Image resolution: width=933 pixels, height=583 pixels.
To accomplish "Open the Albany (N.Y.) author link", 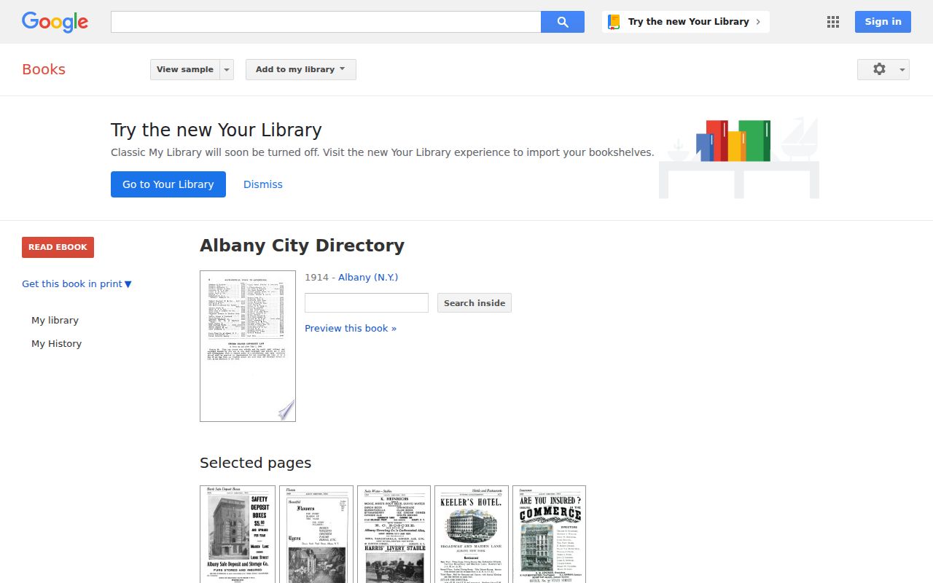I will pyautogui.click(x=368, y=278).
